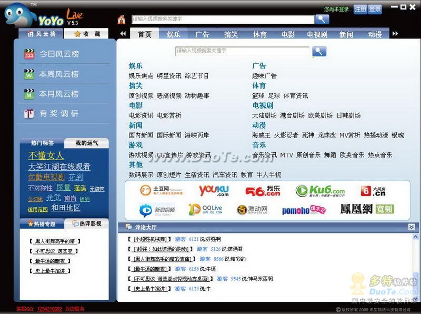Click the 注册 register button
421x314 pixels.
coord(360,9)
